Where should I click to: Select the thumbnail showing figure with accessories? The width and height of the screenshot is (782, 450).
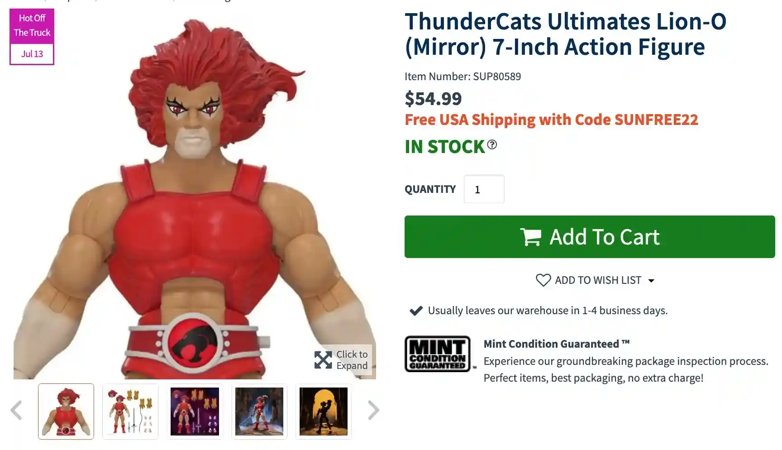[130, 412]
